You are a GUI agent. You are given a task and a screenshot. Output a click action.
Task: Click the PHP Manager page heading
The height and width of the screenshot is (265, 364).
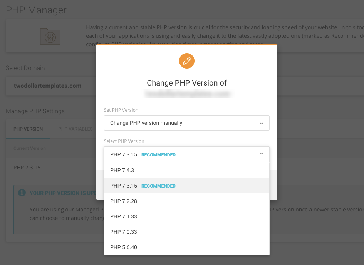coord(35,10)
